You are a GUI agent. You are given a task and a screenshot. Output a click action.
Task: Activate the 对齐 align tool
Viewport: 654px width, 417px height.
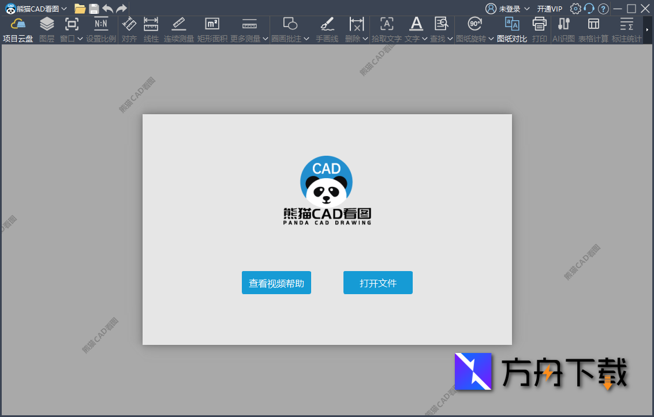point(129,29)
